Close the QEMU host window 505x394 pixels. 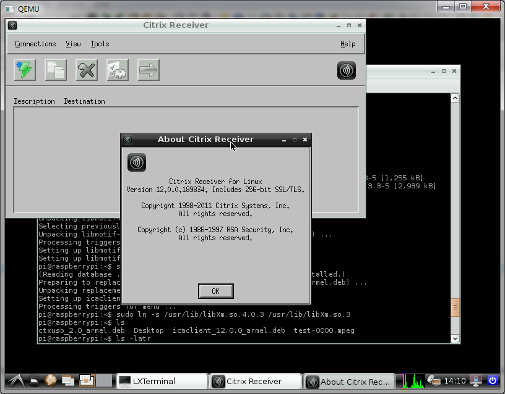(x=486, y=6)
